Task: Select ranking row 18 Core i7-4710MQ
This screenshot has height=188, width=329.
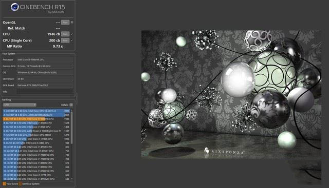Action: point(36,179)
